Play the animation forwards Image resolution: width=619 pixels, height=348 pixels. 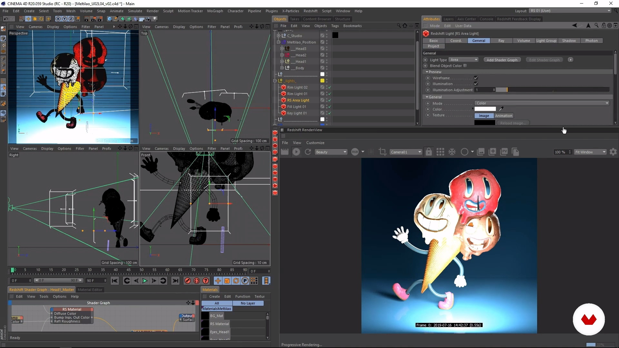coord(145,281)
